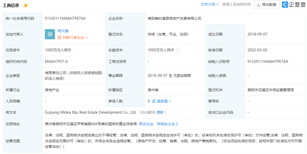Click the 有限责任公司 company type text
Image resolution: width=307 pixels, height=154 pixels.
pos(73,76)
